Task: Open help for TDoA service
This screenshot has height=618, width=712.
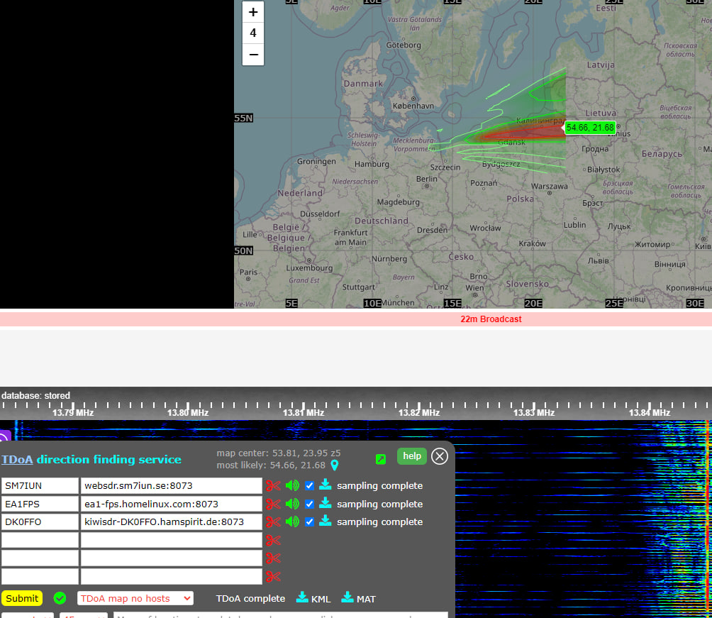Action: click(x=412, y=456)
